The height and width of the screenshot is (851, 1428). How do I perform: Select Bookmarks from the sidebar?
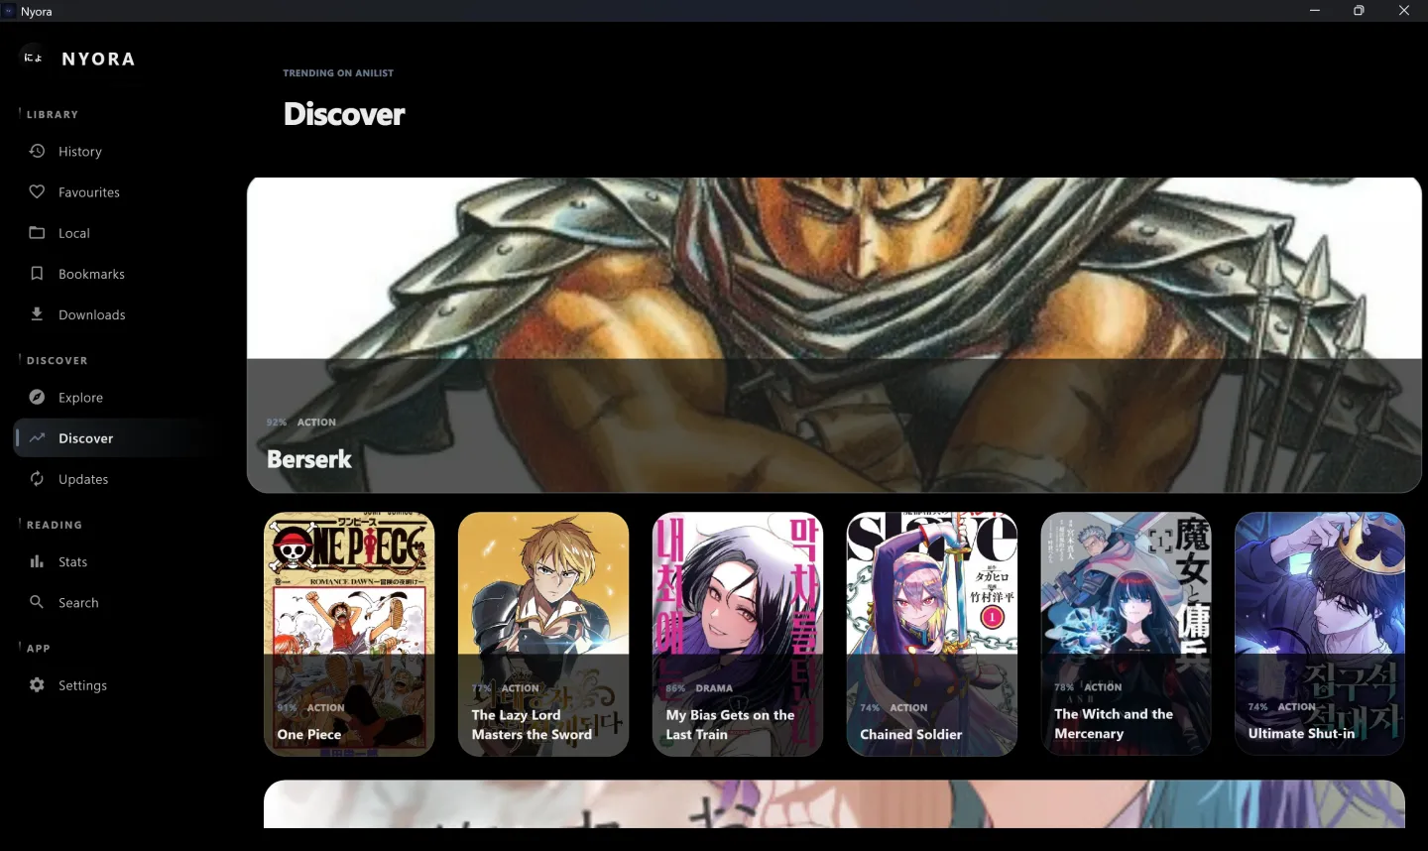(x=115, y=274)
